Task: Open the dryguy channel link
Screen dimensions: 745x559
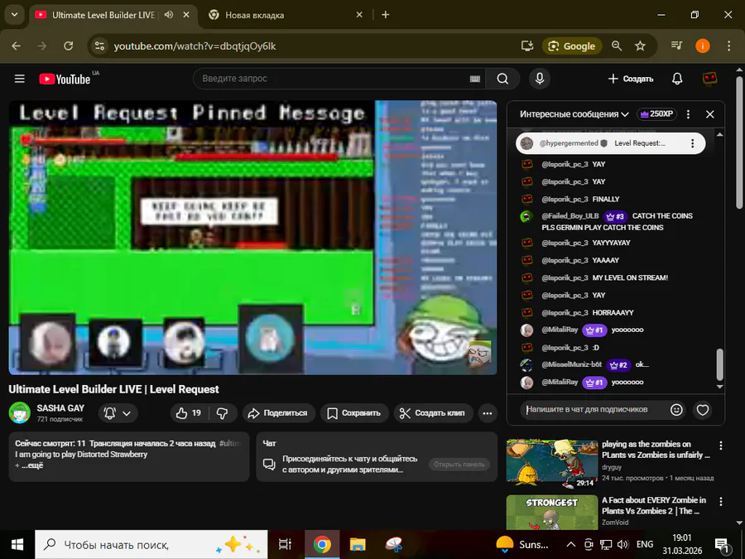Action: point(612,467)
